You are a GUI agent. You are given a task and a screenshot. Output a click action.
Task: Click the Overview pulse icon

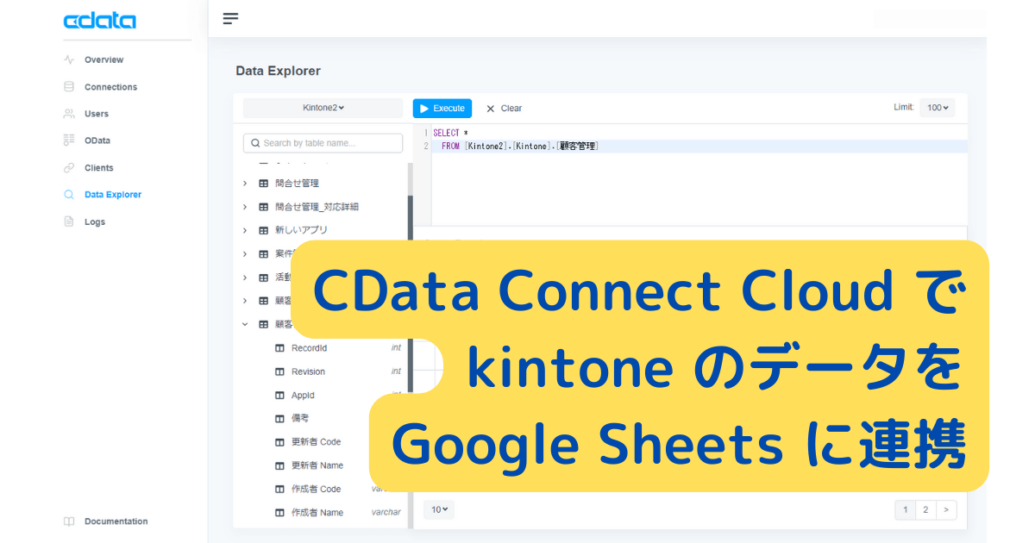click(69, 59)
